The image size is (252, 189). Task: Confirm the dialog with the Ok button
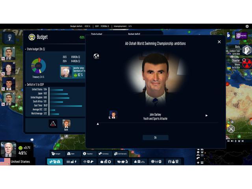click(156, 137)
